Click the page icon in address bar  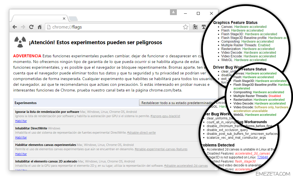49,27
